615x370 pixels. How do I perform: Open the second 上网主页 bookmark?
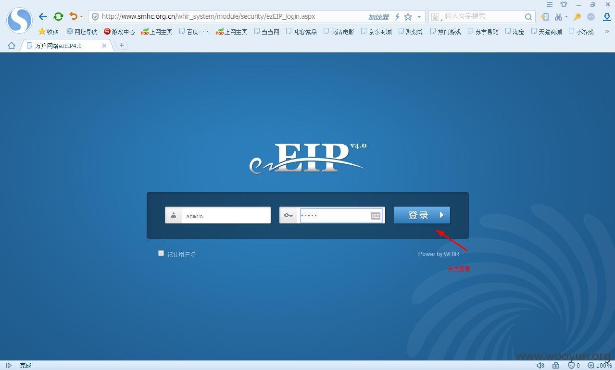(232, 32)
